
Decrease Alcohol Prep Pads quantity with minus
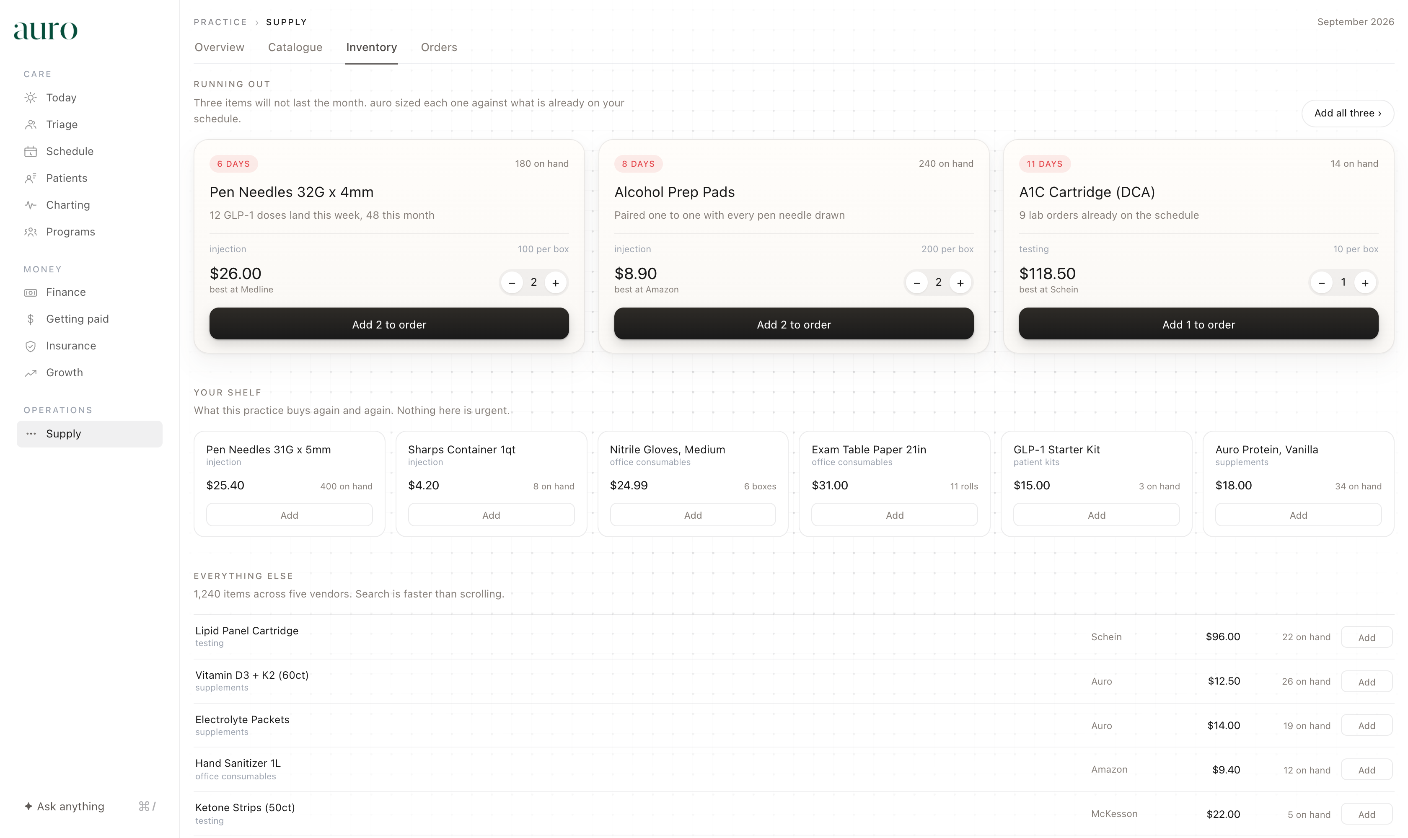916,283
